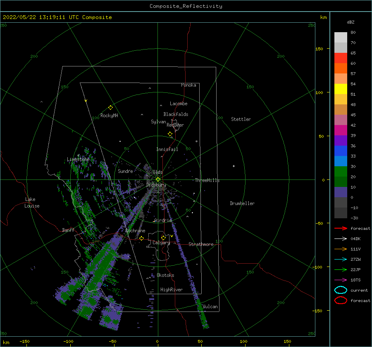
Task: Click the 150 tick on right axis
Action: click(x=320, y=49)
